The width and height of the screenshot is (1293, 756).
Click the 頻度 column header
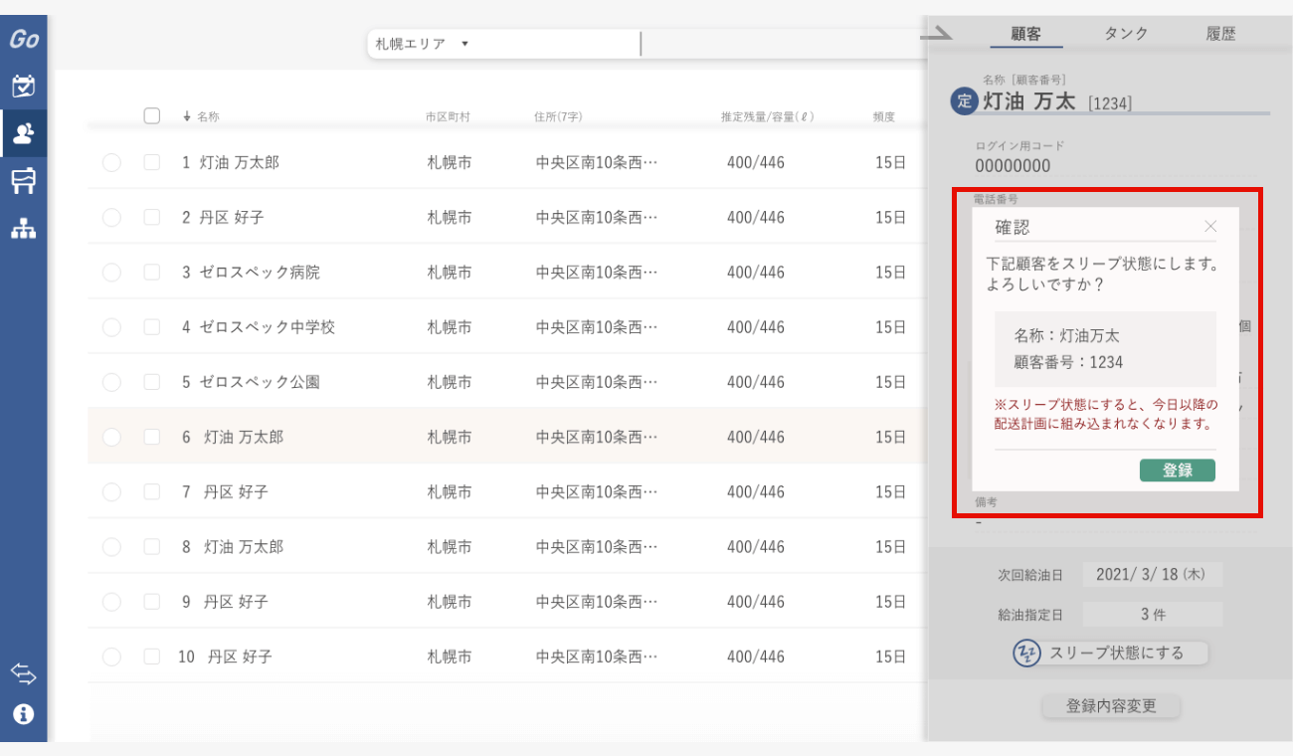[x=883, y=116]
